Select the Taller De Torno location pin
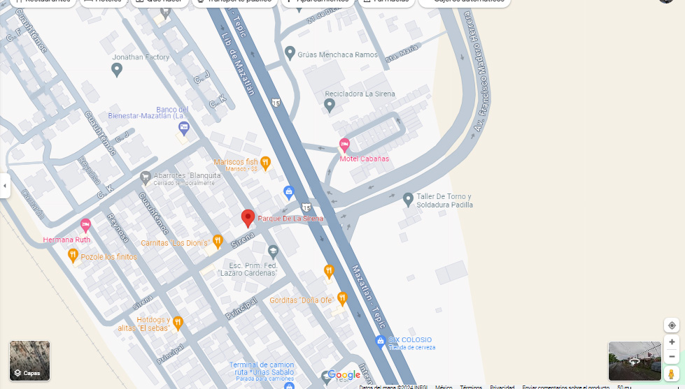Screen dimensions: 685x389 pyautogui.click(x=408, y=199)
